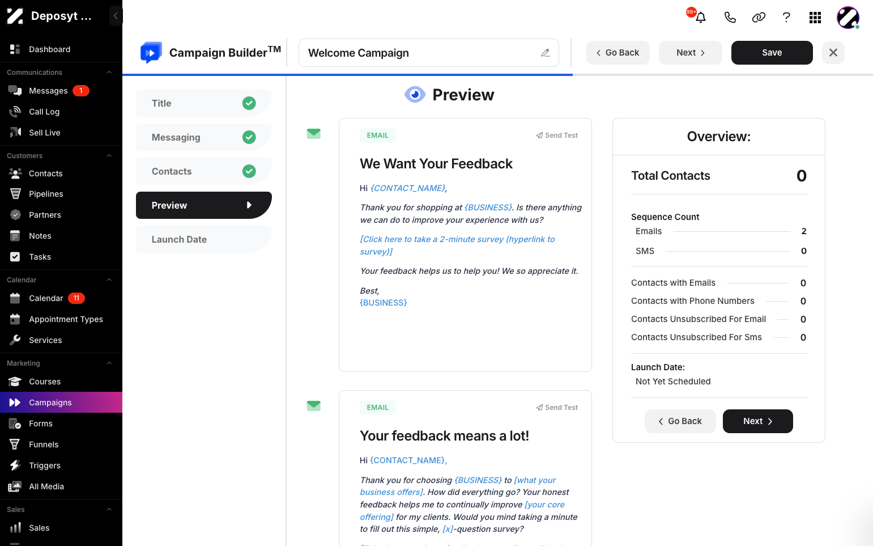
Task: Send Test for Your feedback means a lot email
Action: point(557,408)
